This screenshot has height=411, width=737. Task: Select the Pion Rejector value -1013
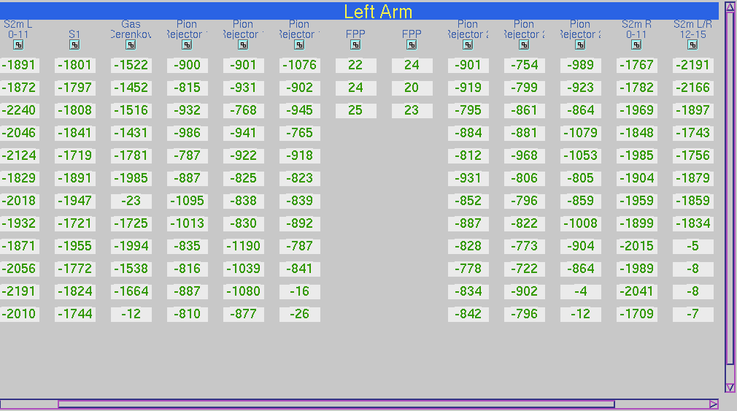(187, 223)
